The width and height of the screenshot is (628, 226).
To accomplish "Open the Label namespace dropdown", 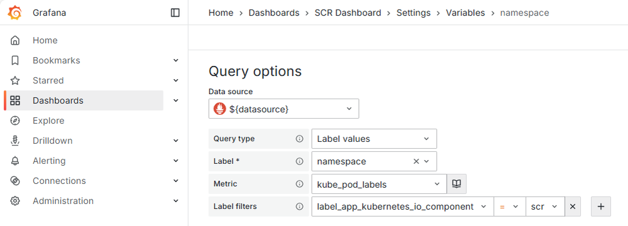I will point(374,161).
